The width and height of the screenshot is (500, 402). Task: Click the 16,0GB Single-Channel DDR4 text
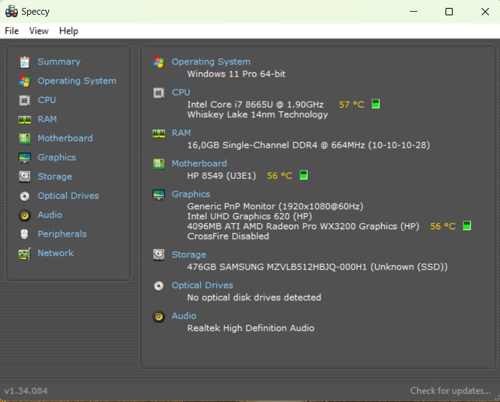tap(308, 145)
